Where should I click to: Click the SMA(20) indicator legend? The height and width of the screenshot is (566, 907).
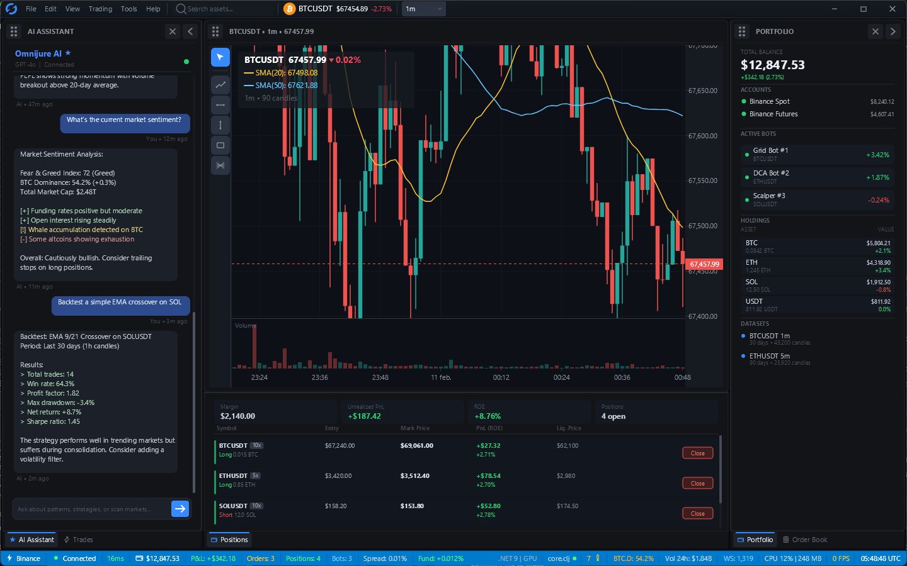pos(280,73)
